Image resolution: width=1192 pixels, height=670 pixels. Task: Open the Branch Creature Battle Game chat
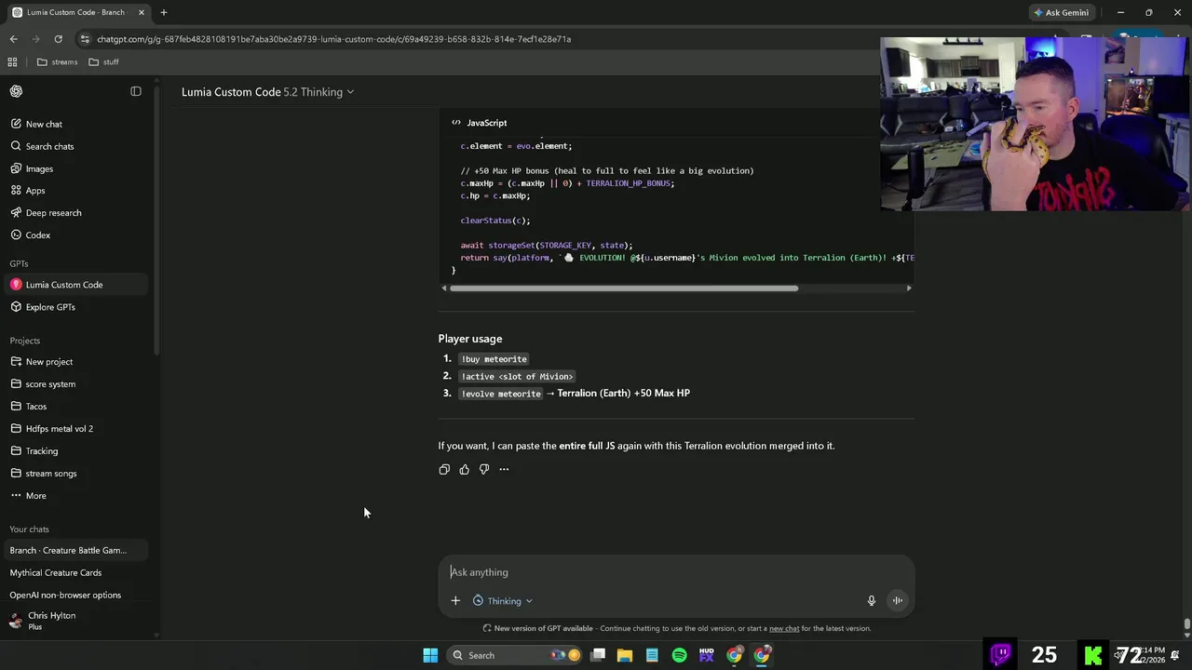(x=74, y=550)
